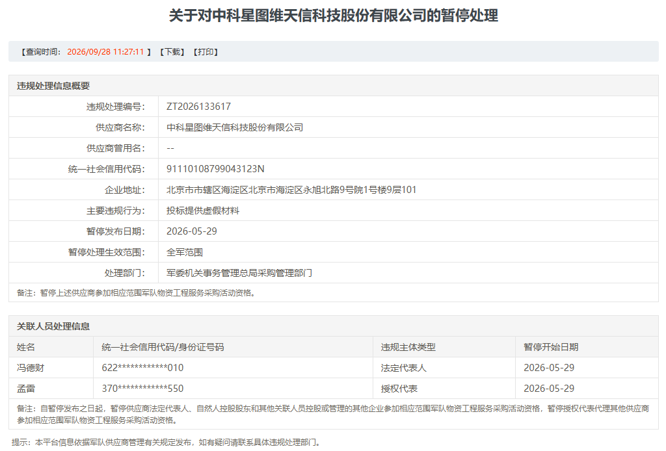Click the 打印 print link

click(x=206, y=52)
